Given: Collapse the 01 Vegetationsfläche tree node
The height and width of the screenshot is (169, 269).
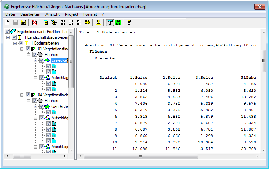Looking at the screenshot, I should pos(22,49).
